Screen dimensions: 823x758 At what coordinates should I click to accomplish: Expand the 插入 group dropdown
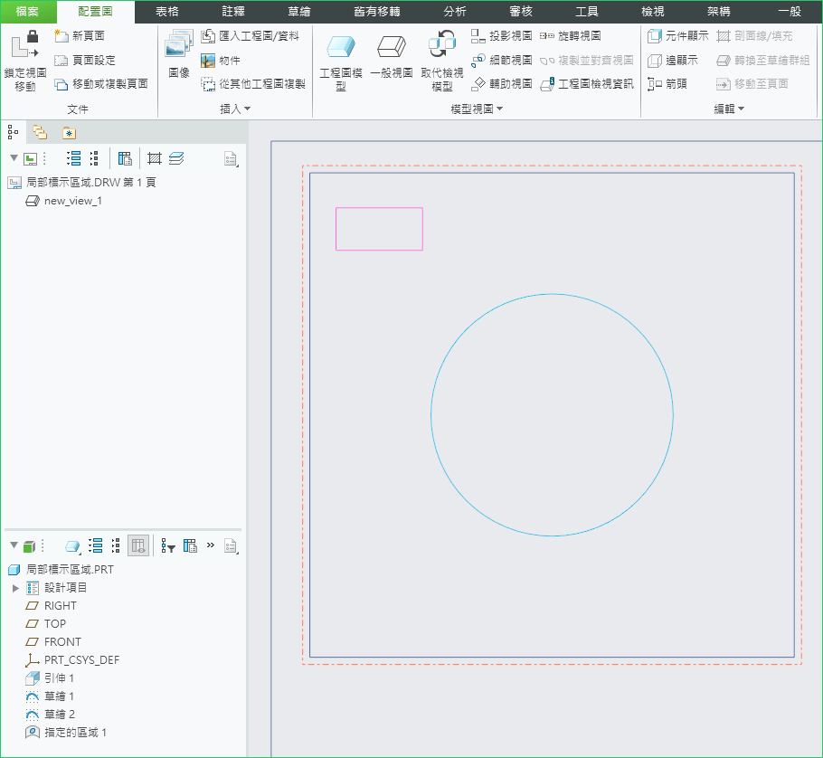236,109
